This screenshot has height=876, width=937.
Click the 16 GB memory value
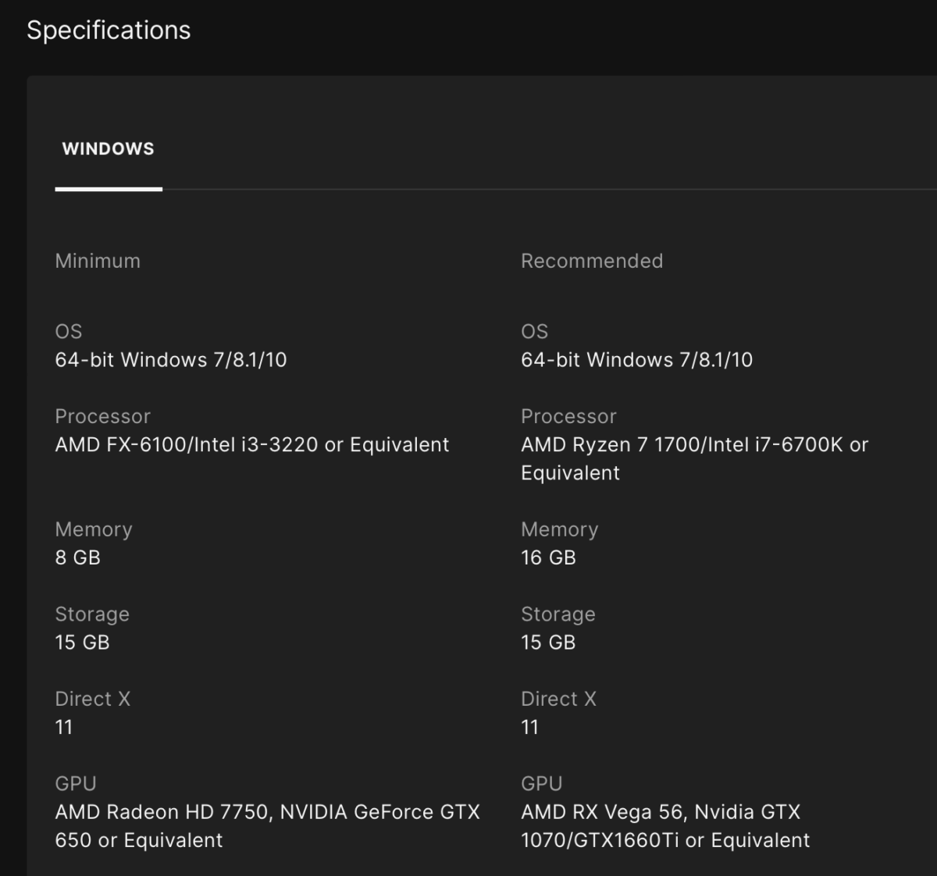pyautogui.click(x=548, y=557)
